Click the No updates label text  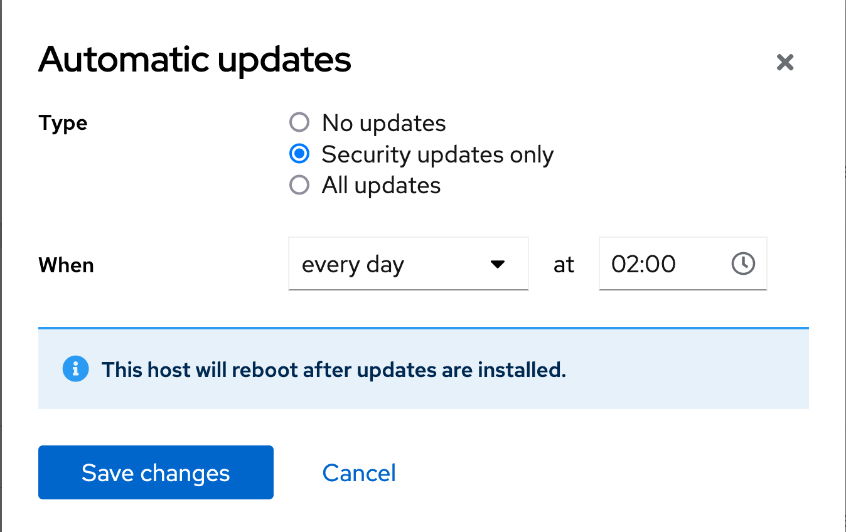coord(383,122)
